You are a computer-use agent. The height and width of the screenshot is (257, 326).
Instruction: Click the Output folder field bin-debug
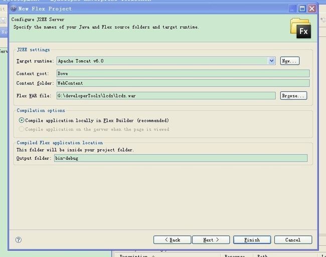[x=181, y=158]
